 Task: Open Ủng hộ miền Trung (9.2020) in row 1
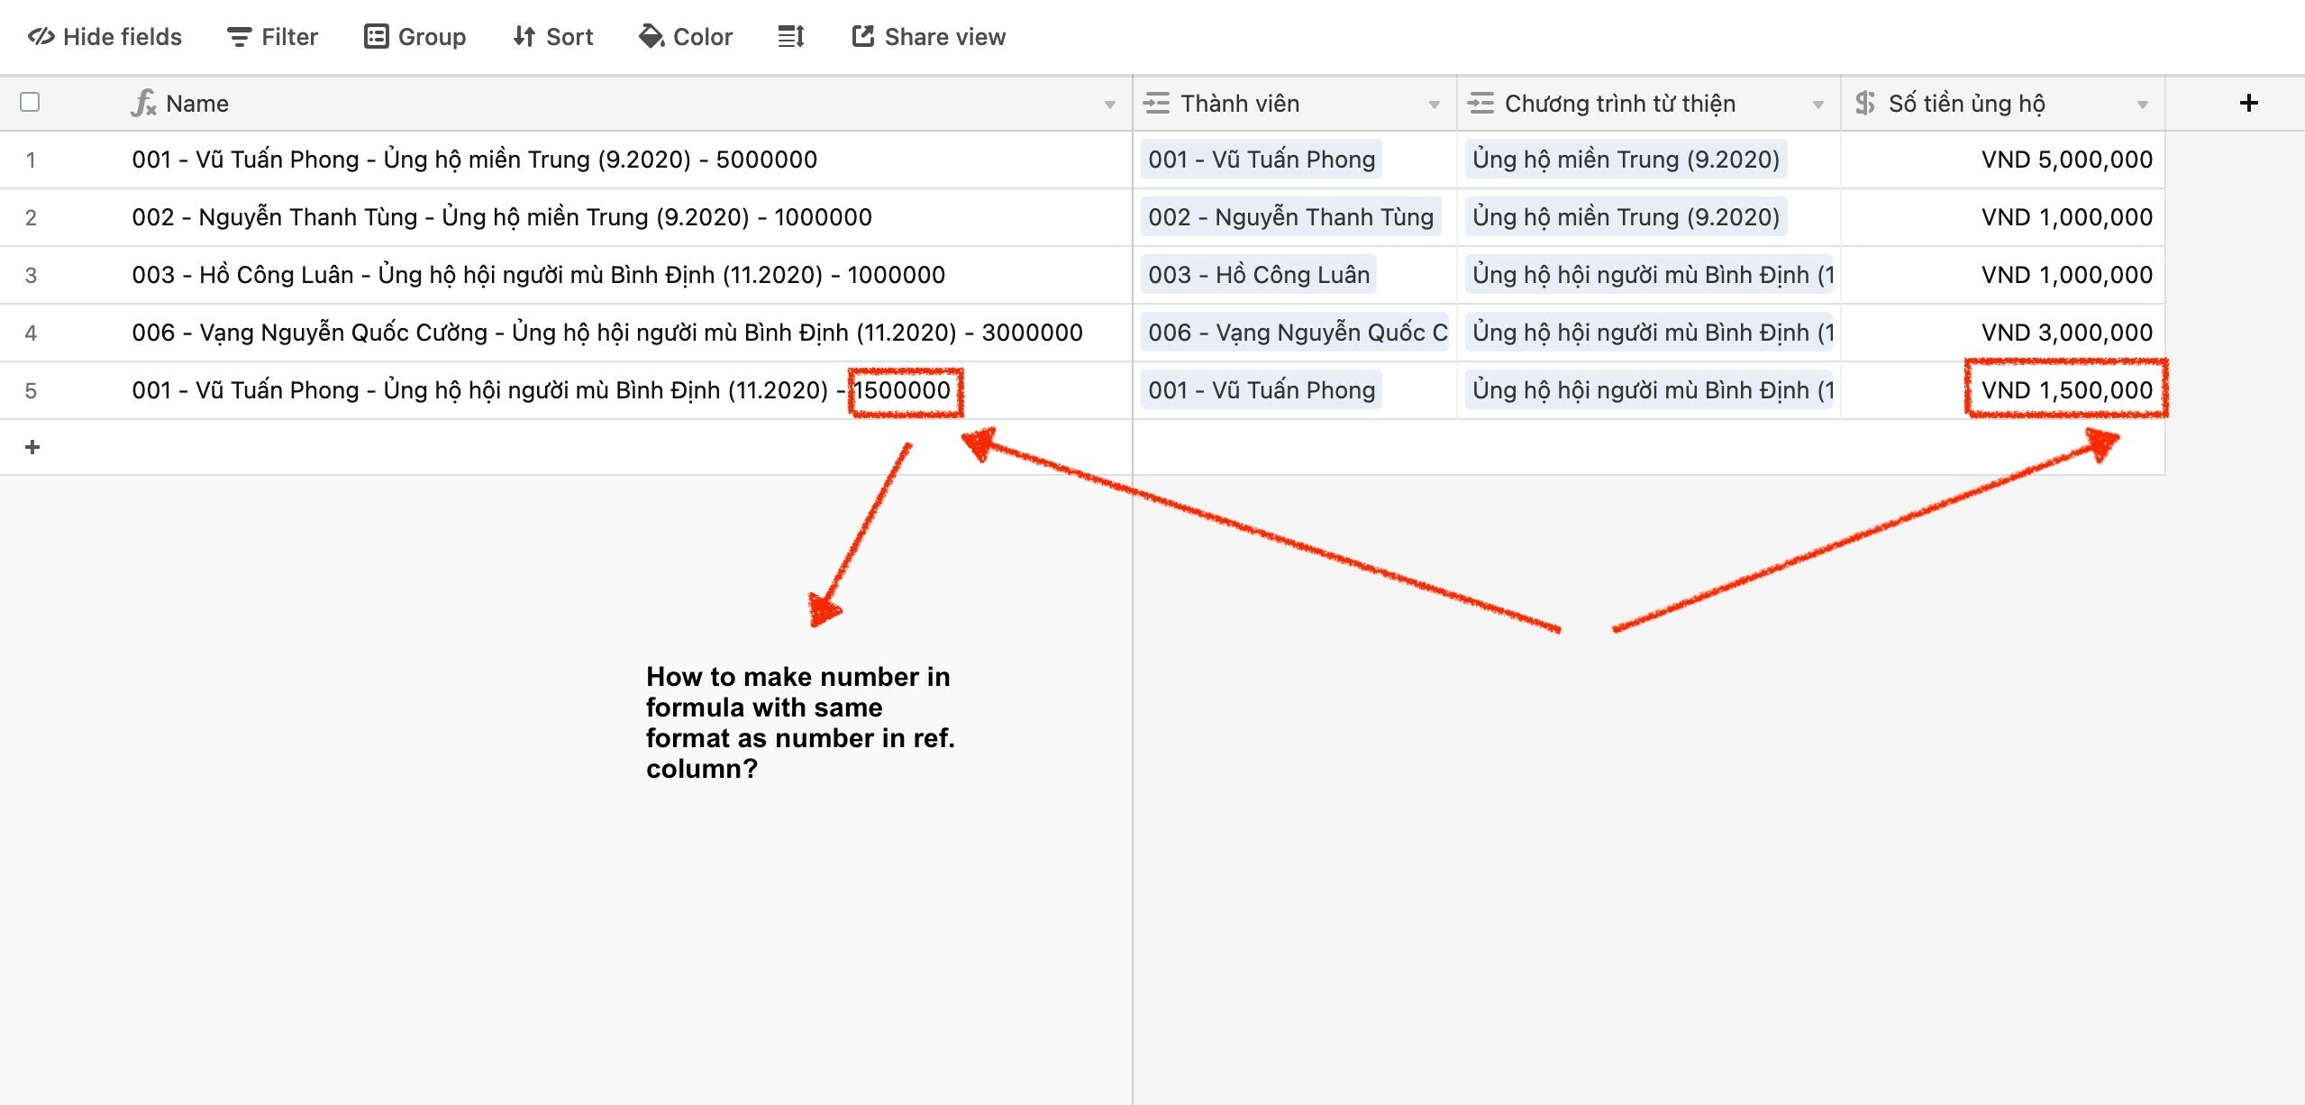(x=1626, y=160)
